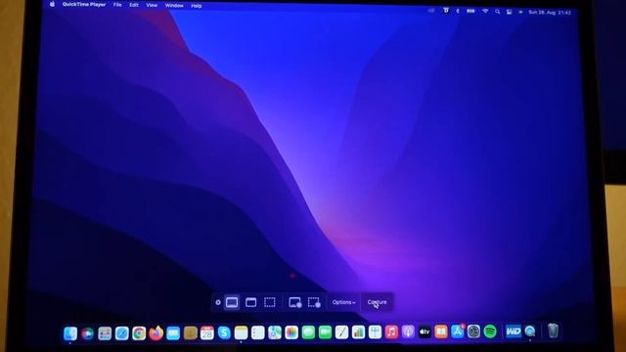Open the Help menu
Viewport: 626px width, 352px height.
tap(196, 6)
